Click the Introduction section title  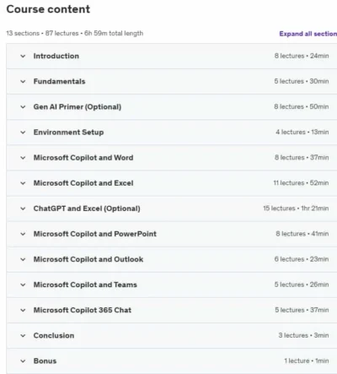pyautogui.click(x=56, y=56)
